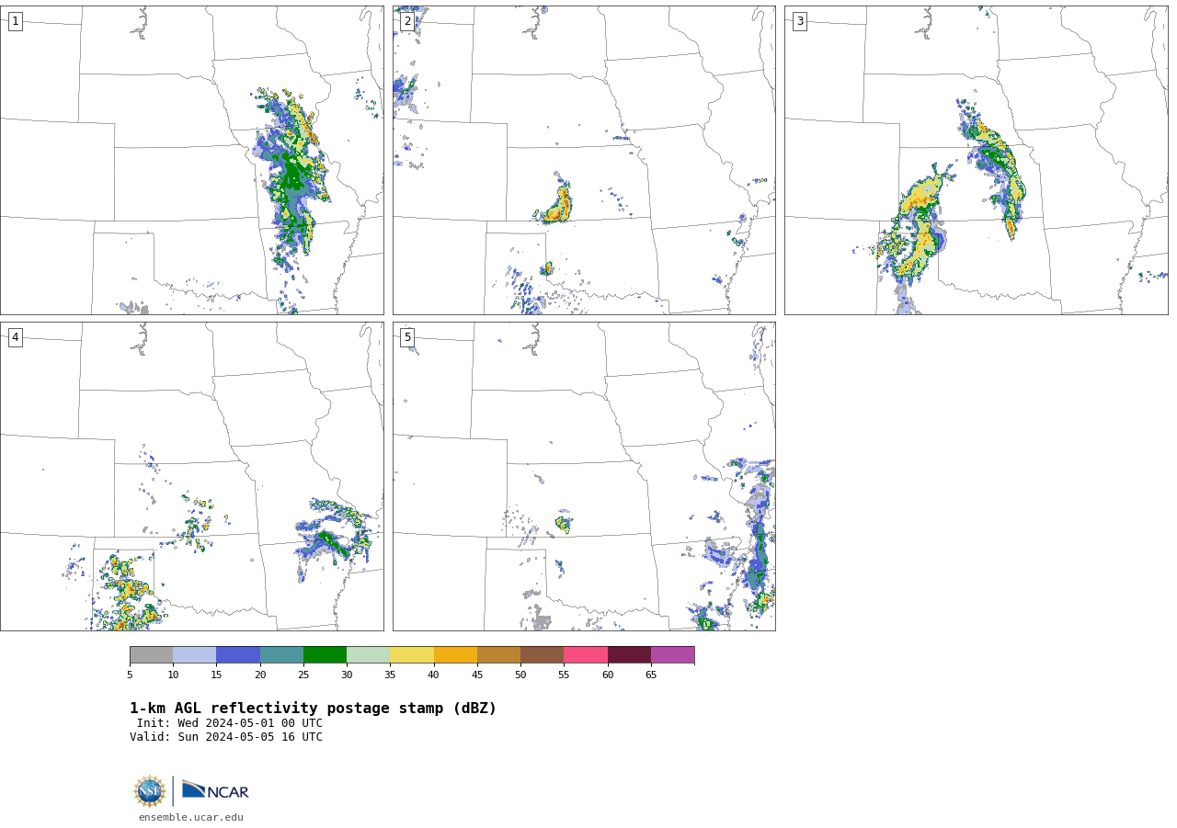Open ensemble member 2 reflectivity map

pyautogui.click(x=584, y=160)
